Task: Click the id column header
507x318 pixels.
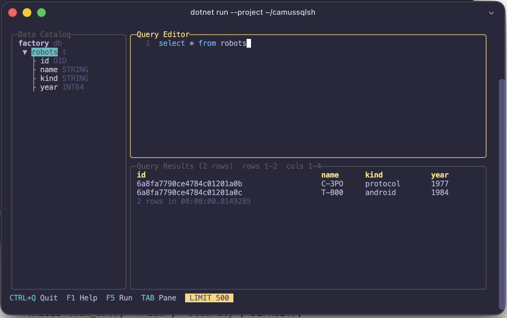Action: point(141,175)
